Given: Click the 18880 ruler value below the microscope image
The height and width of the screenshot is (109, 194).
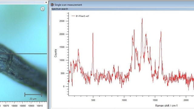Looking at the screenshot, I should pyautogui.click(x=14, y=106).
